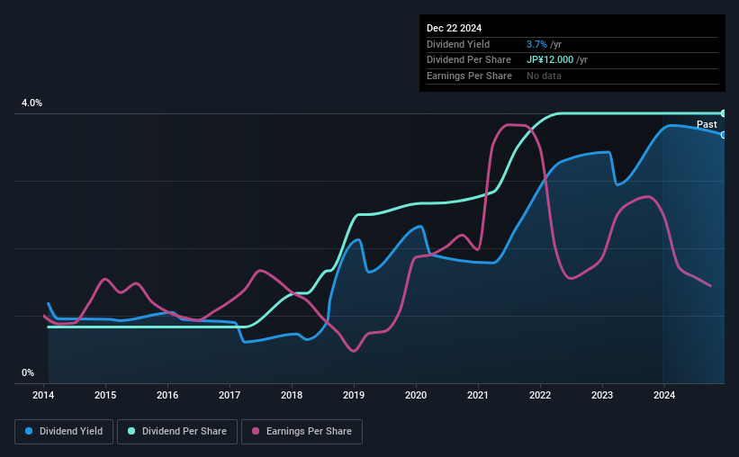The height and width of the screenshot is (457, 739).
Task: Click the 3.7% dividend yield value in the tooltip
Action: (x=536, y=44)
